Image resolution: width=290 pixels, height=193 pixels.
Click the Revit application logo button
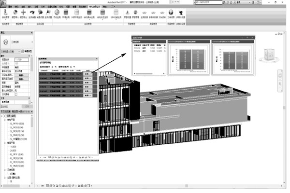coord(4,3)
